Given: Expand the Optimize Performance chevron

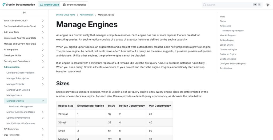Looking at the screenshot, I should [x=43, y=118].
